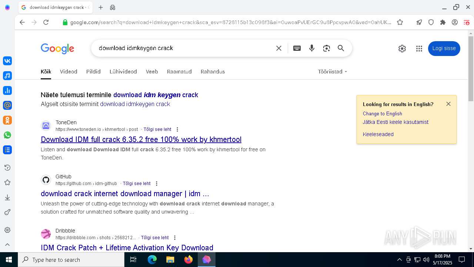
Task: Open Keeleseaded language settings
Action: (x=378, y=134)
